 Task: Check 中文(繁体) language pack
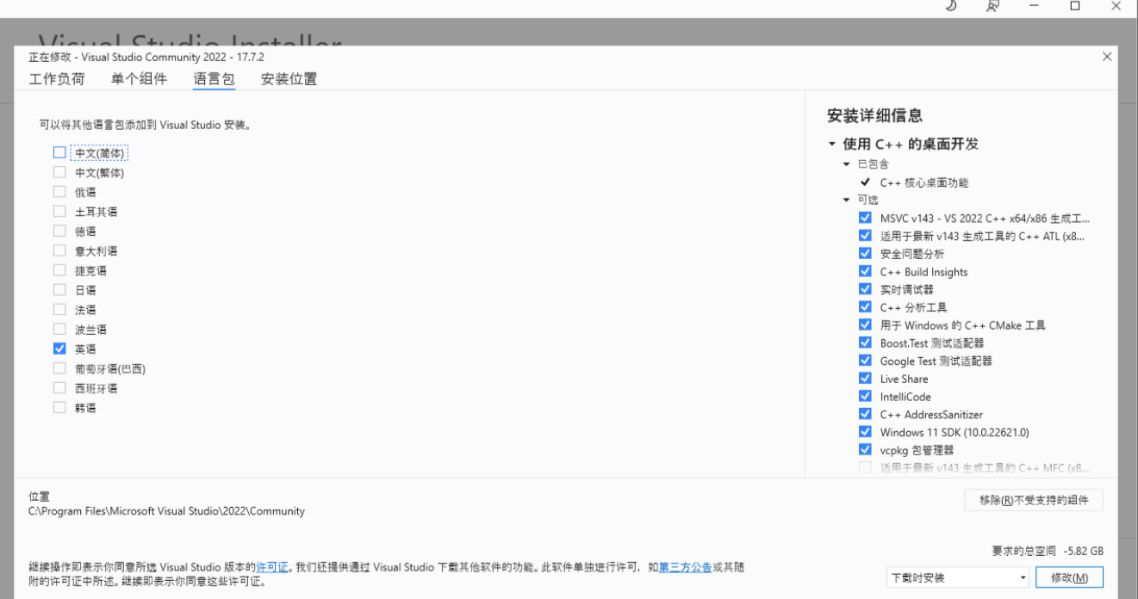click(59, 172)
